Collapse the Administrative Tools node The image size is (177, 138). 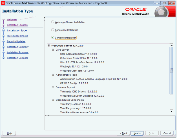click(x=53, y=75)
